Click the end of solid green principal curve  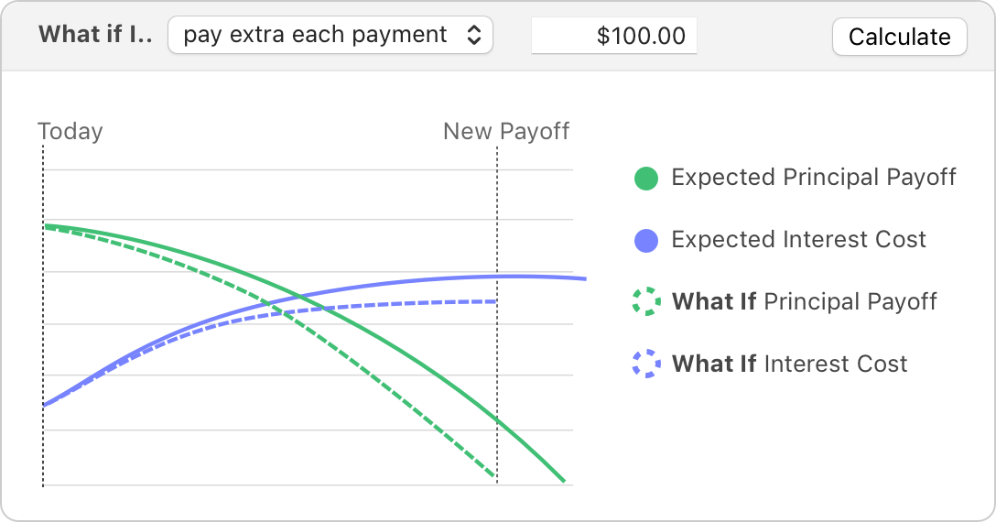[563, 480]
